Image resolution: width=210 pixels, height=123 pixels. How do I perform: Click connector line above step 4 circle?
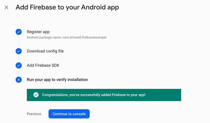pos(19,73)
